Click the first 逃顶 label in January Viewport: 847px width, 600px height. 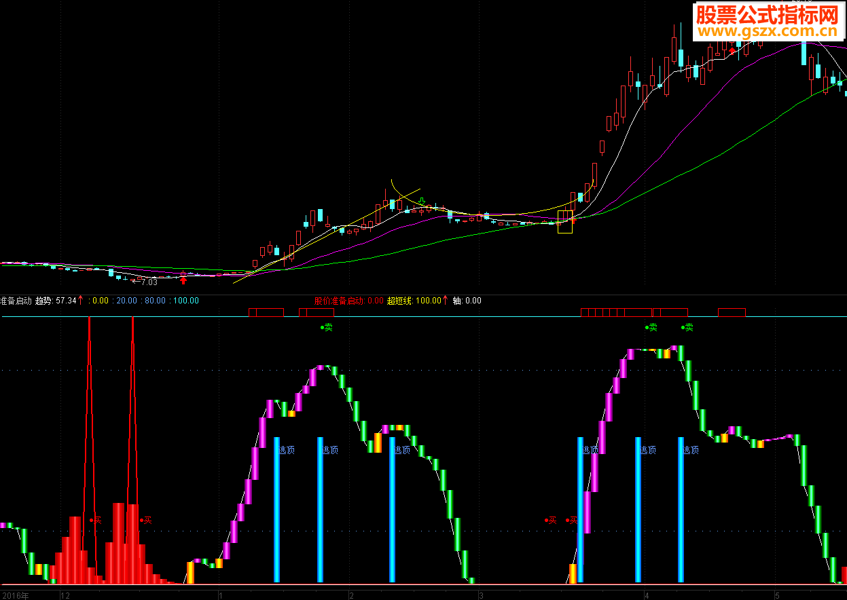tap(287, 450)
